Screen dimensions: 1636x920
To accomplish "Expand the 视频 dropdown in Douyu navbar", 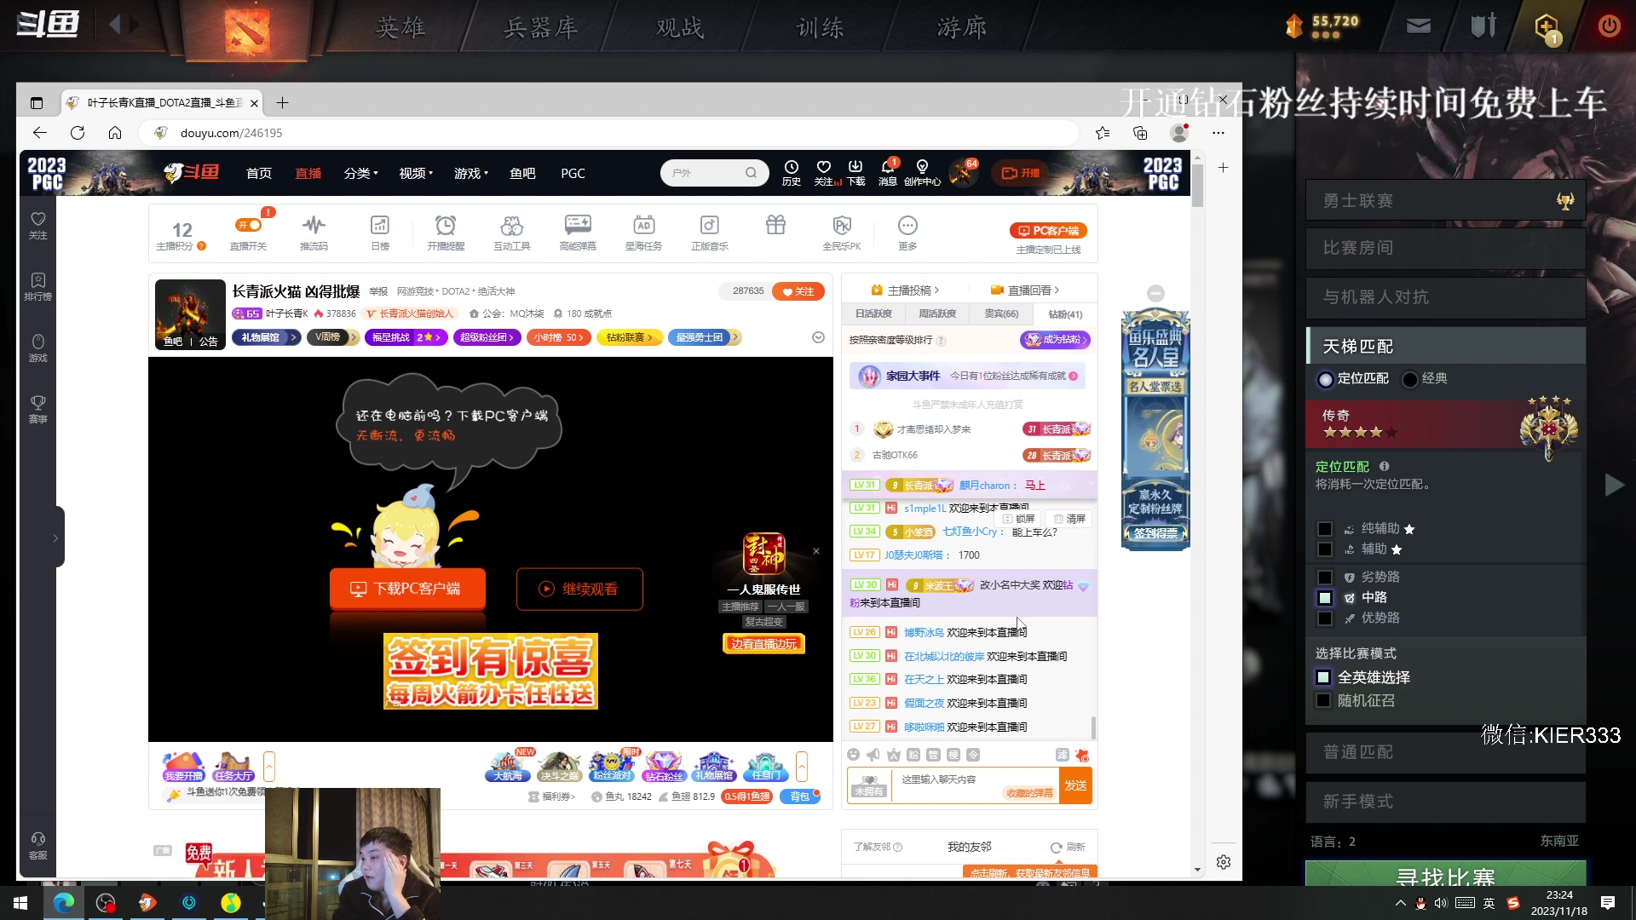I will [x=415, y=173].
